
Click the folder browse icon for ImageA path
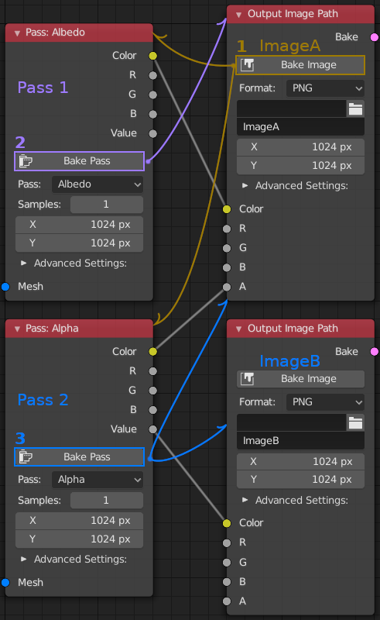(355, 108)
